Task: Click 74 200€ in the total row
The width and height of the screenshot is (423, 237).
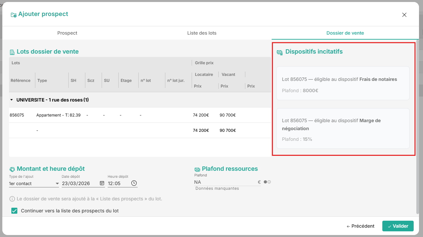Action: tap(201, 130)
